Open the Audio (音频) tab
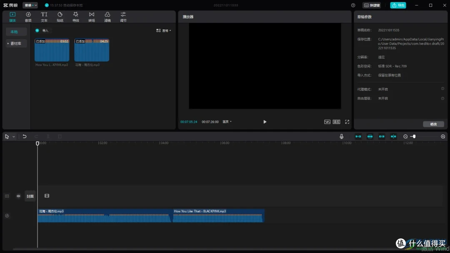Image resolution: width=450 pixels, height=253 pixels. (28, 17)
